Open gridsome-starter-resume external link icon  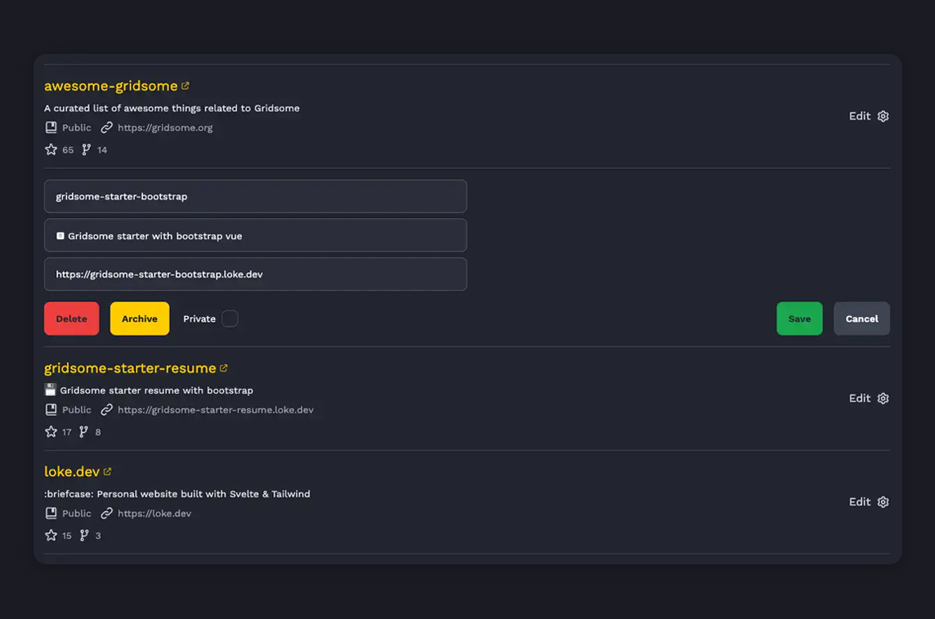point(224,368)
